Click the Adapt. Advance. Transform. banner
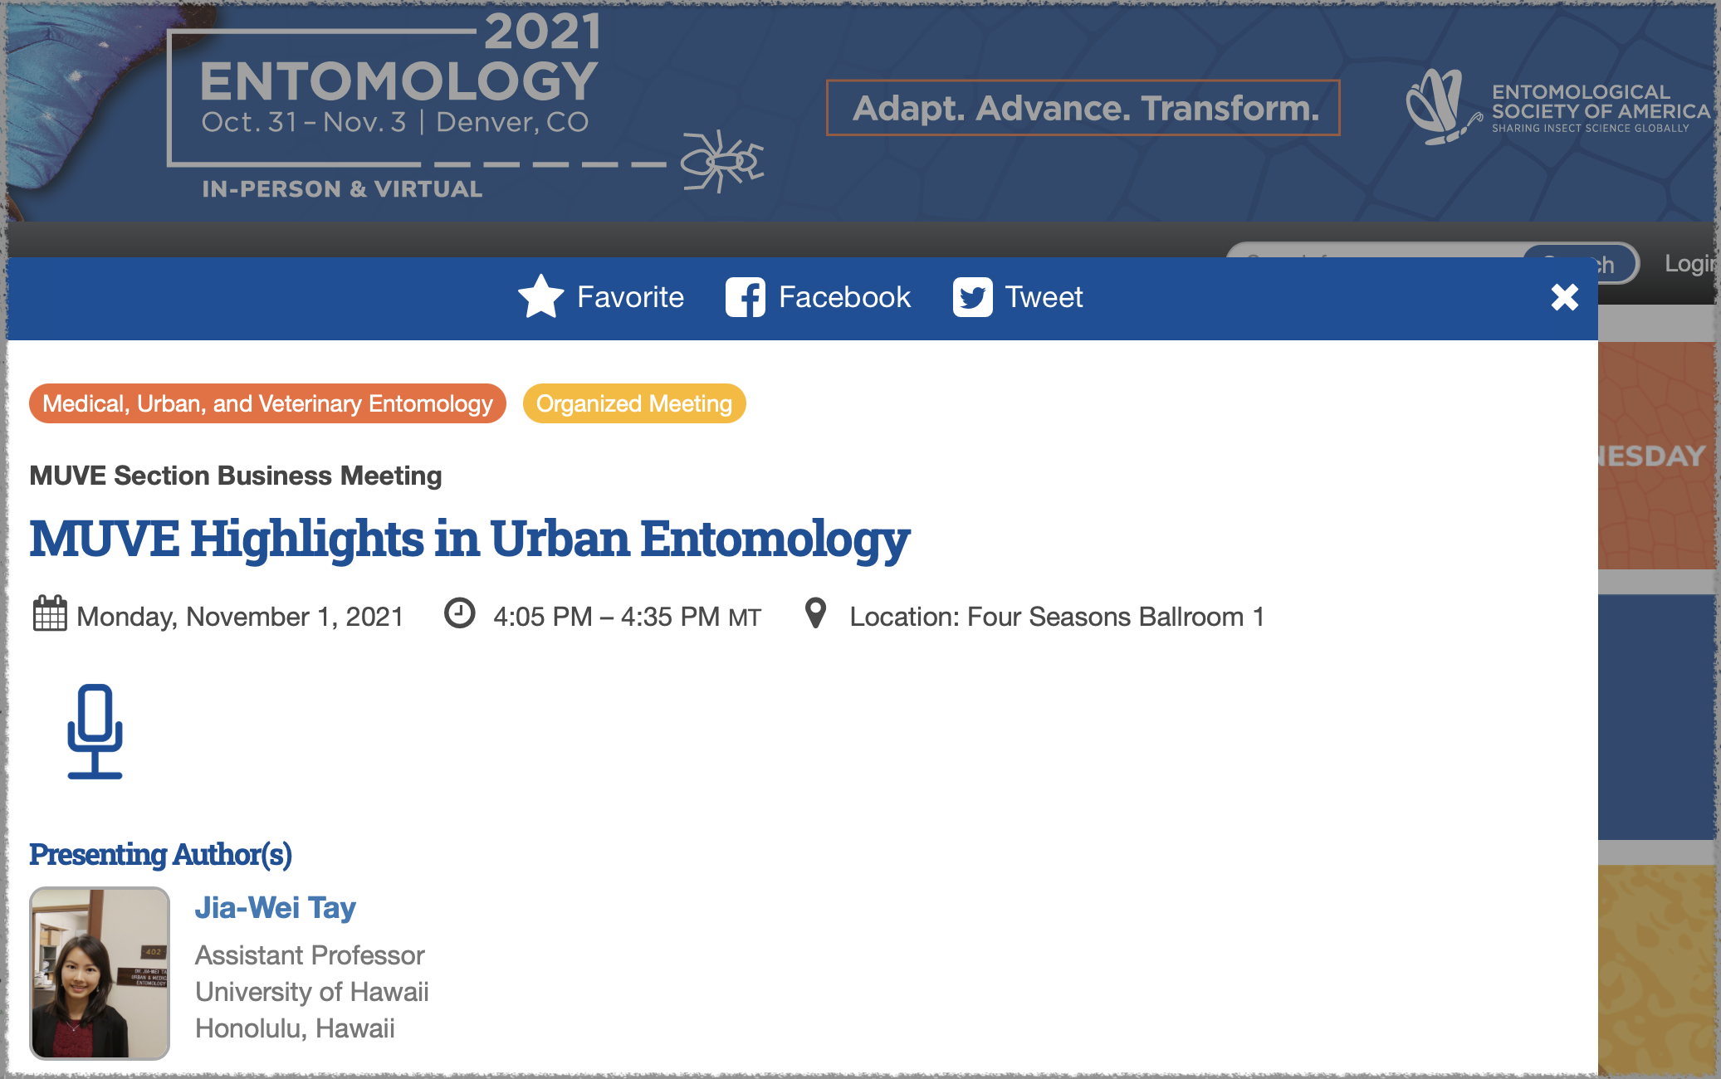Screen dimensions: 1721x1079 pyautogui.click(x=1083, y=108)
